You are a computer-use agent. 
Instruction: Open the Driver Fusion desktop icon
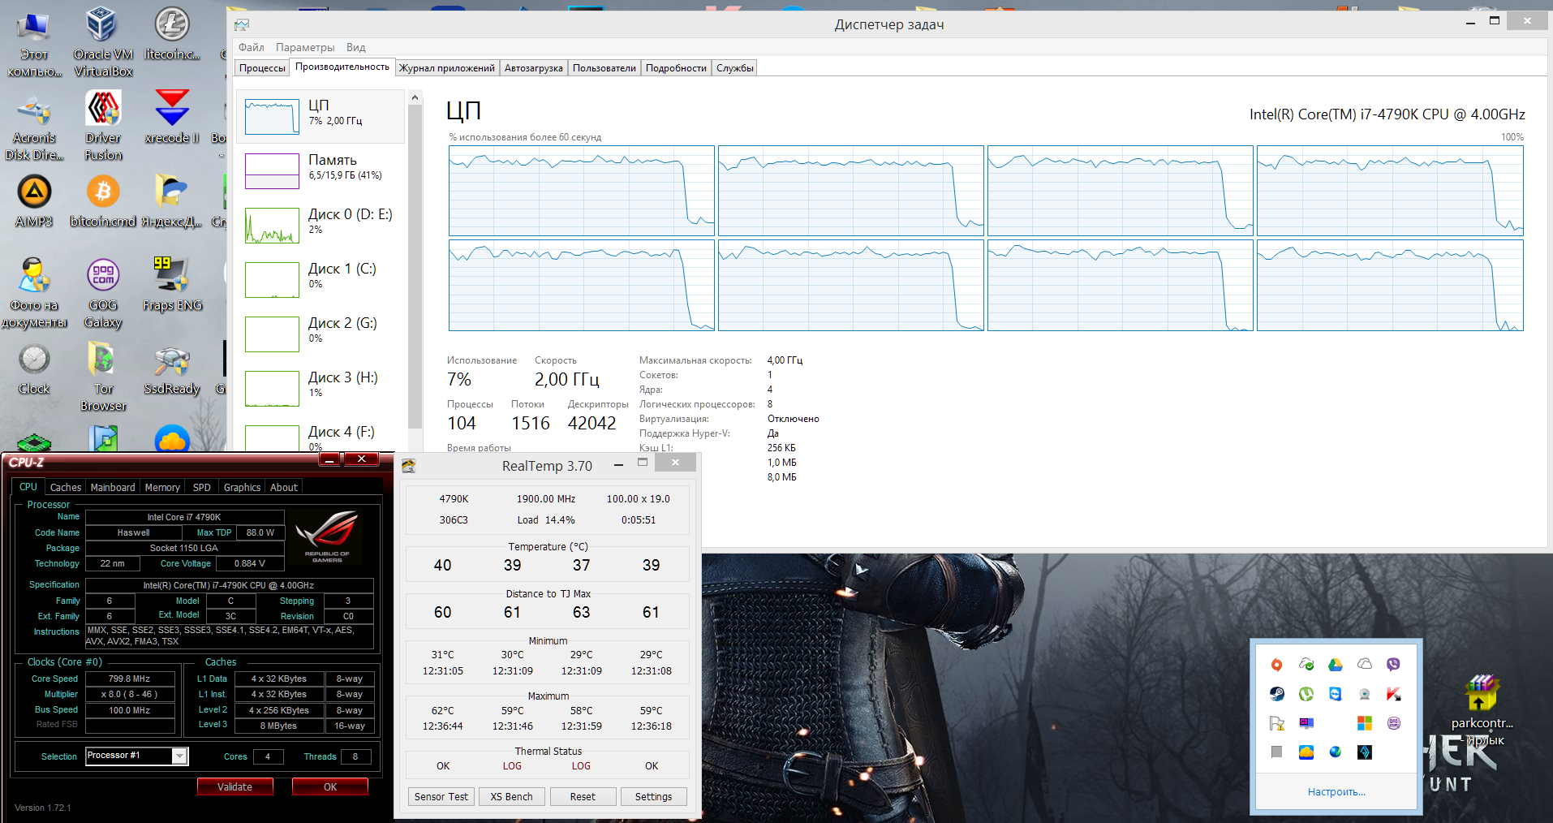(103, 125)
